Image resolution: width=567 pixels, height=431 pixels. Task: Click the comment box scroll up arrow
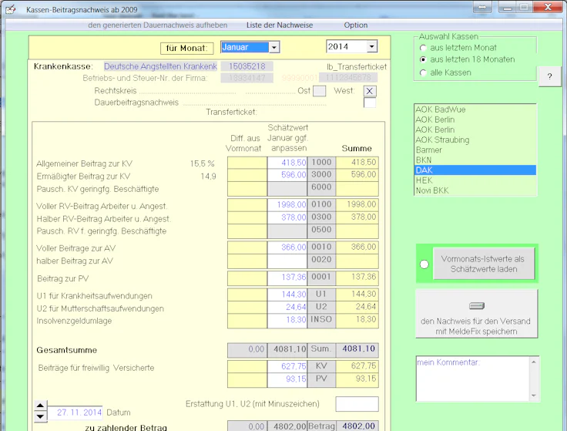point(534,362)
